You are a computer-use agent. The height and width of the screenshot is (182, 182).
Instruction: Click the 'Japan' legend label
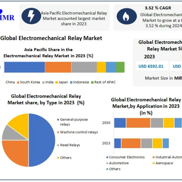(x=63, y=82)
